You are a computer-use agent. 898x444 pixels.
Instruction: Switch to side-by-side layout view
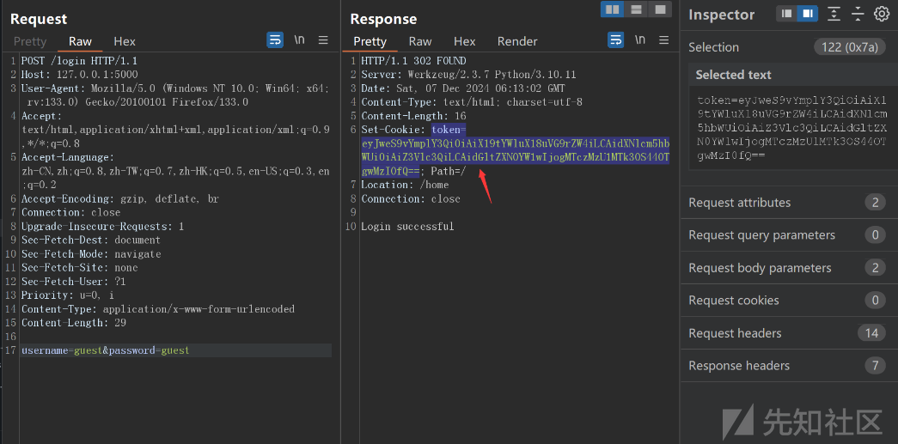pyautogui.click(x=613, y=9)
